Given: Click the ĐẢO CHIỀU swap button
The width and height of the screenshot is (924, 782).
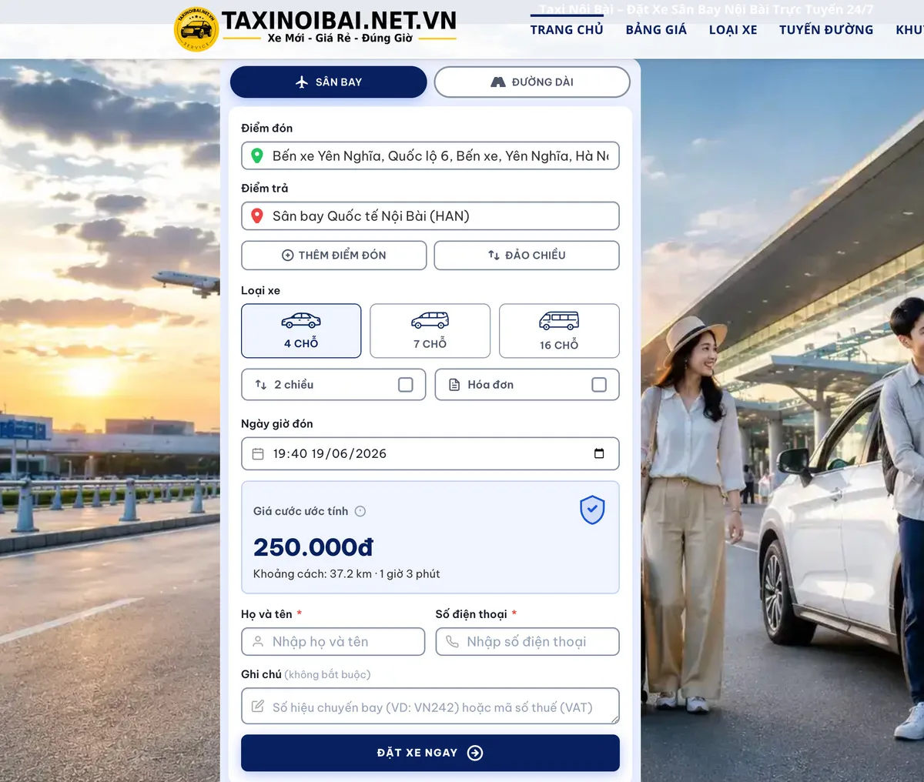Looking at the screenshot, I should (x=527, y=256).
